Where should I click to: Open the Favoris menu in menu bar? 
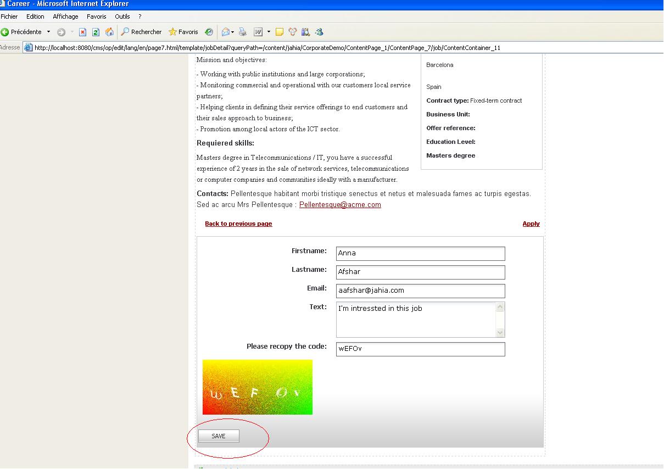pos(97,16)
